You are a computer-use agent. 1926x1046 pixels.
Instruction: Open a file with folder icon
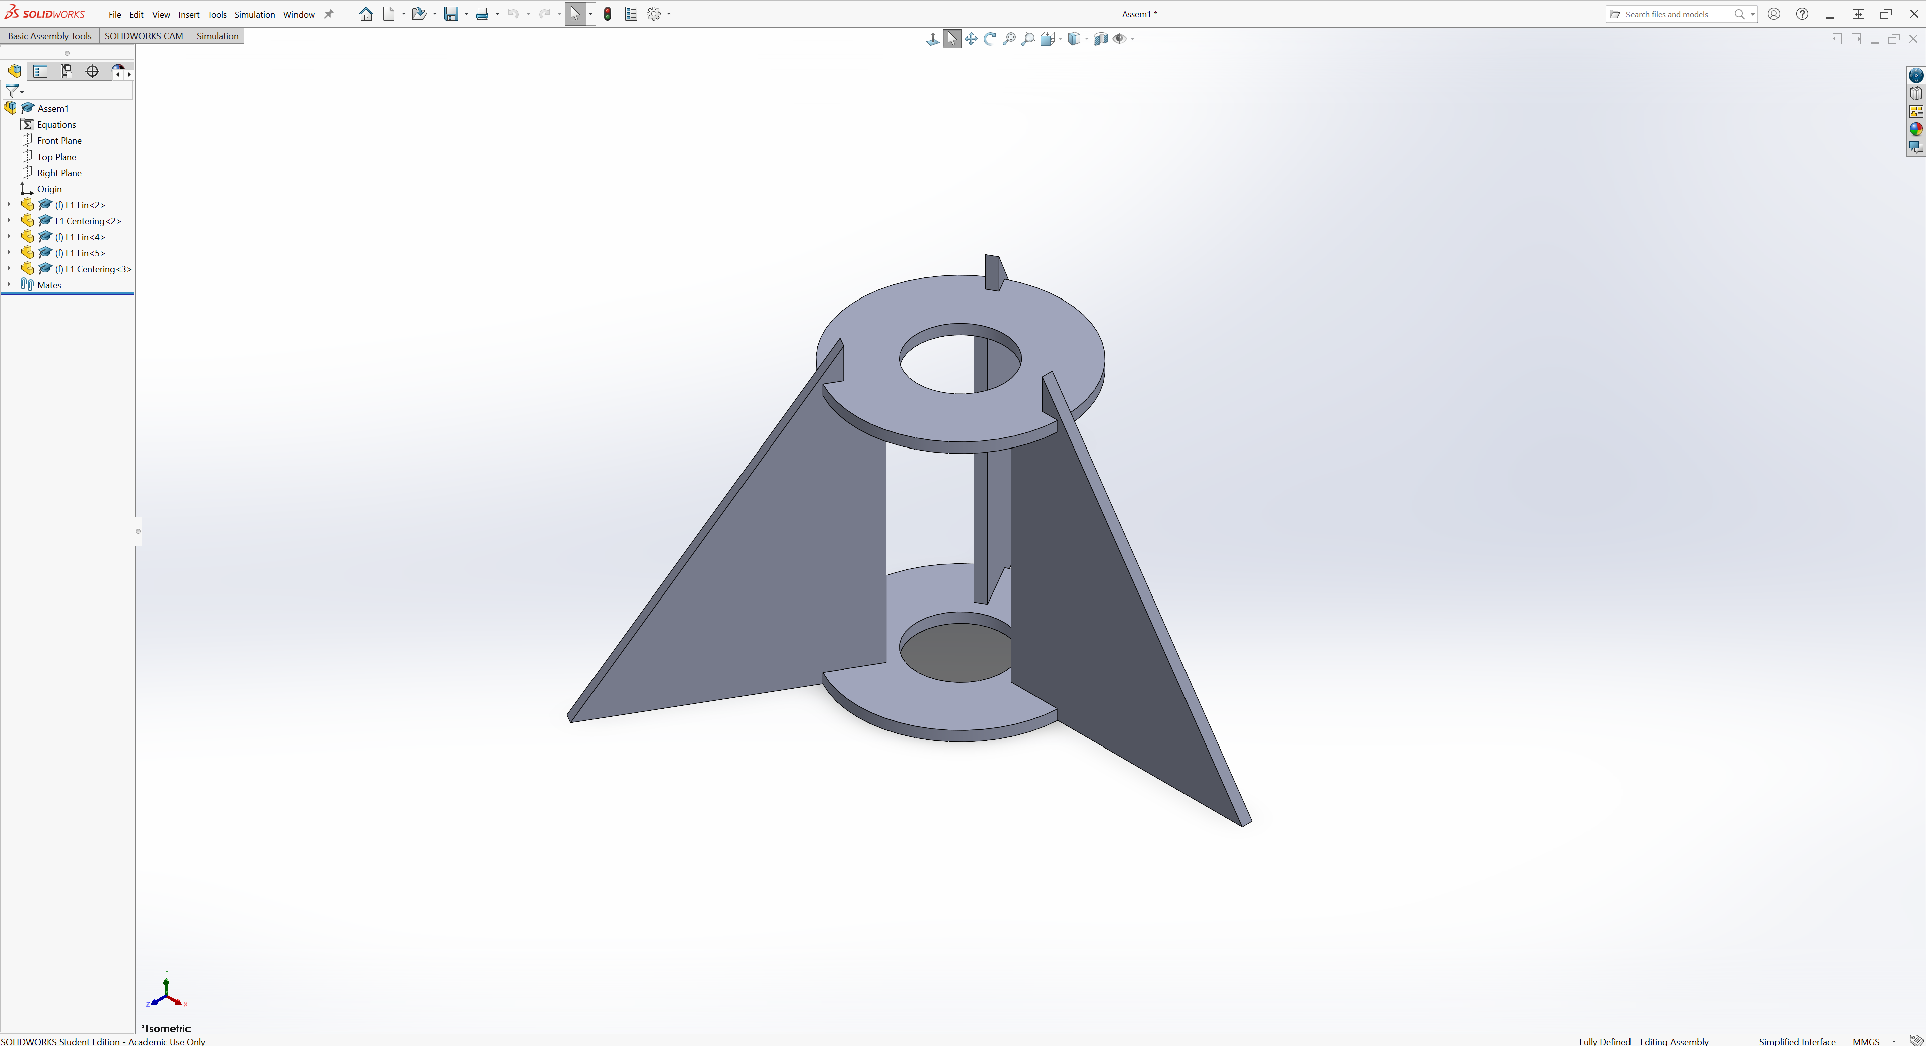[419, 14]
